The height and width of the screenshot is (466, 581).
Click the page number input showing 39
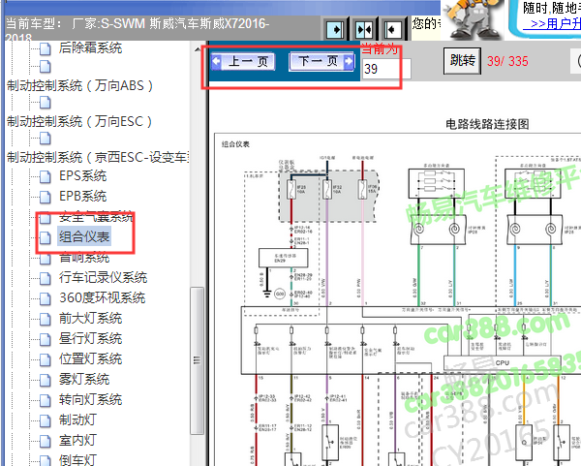pyautogui.click(x=386, y=69)
